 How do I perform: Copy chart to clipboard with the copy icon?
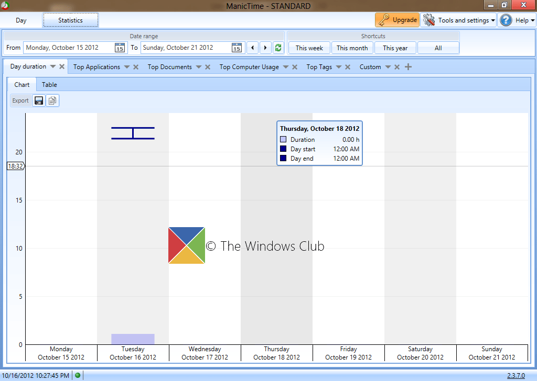coord(52,100)
